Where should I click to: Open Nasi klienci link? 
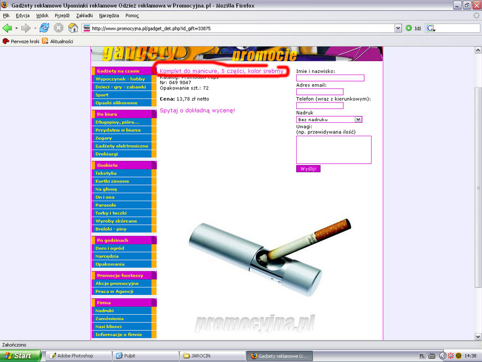[x=122, y=327]
